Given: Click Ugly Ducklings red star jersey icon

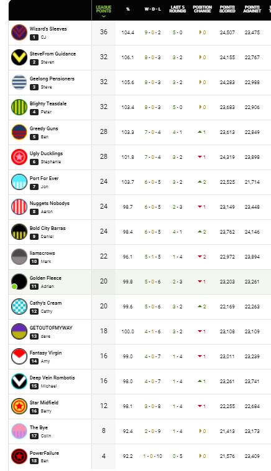Looking at the screenshot, I should coord(19,157).
